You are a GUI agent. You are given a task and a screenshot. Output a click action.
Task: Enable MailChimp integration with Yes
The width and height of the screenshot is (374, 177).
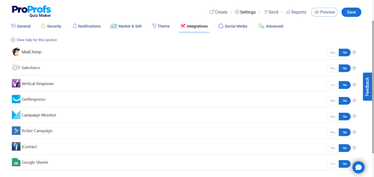[x=333, y=52]
